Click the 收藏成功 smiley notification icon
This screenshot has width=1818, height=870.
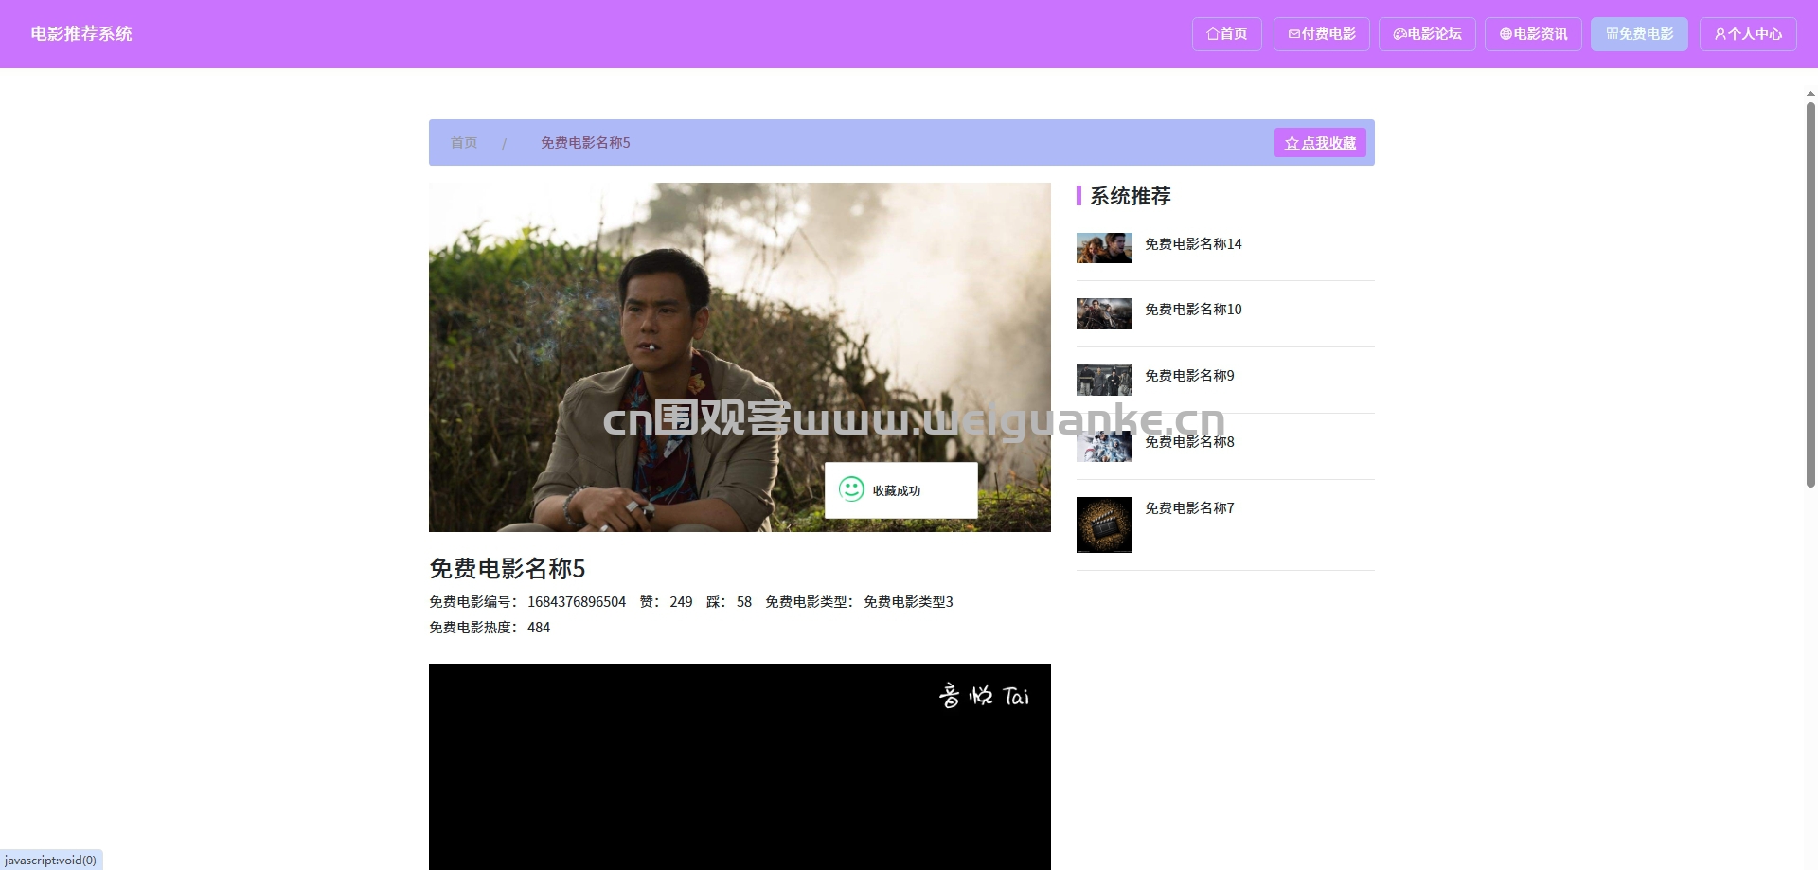point(851,489)
